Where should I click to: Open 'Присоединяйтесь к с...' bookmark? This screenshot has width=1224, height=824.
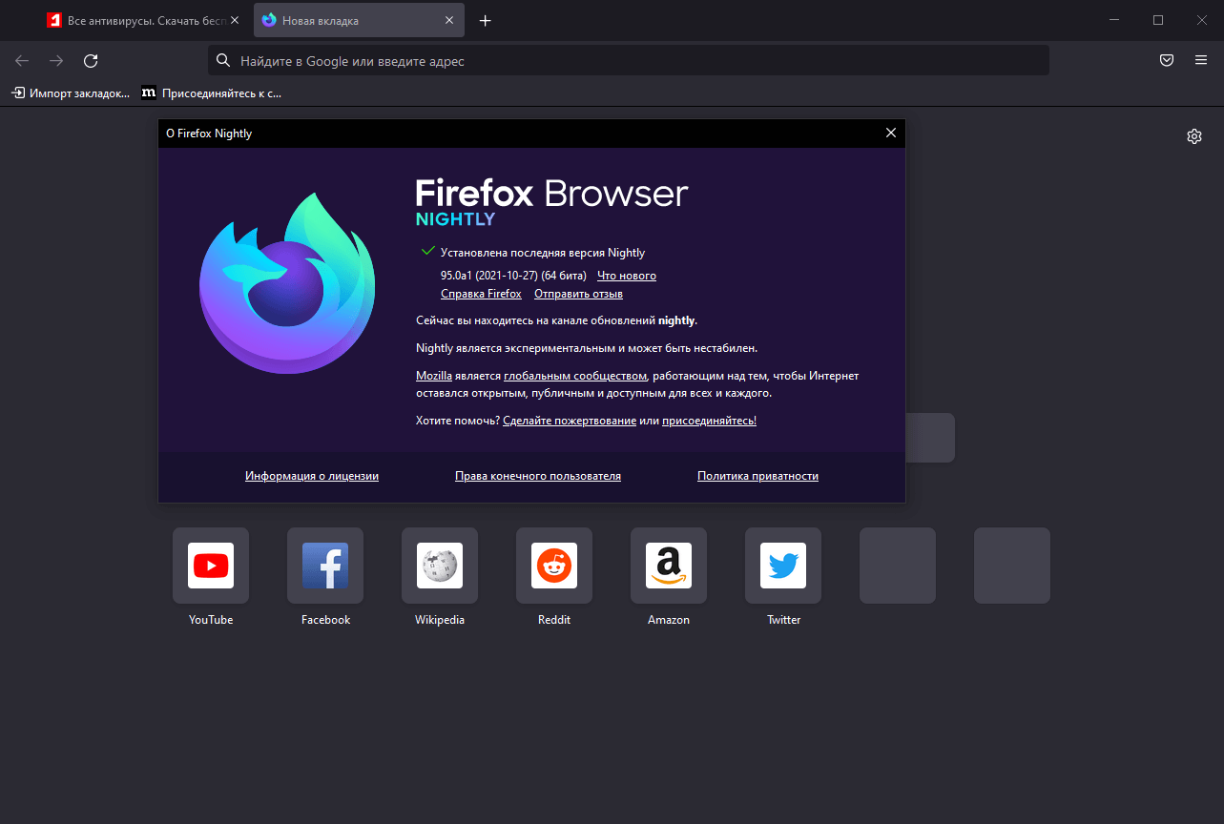[x=211, y=93]
